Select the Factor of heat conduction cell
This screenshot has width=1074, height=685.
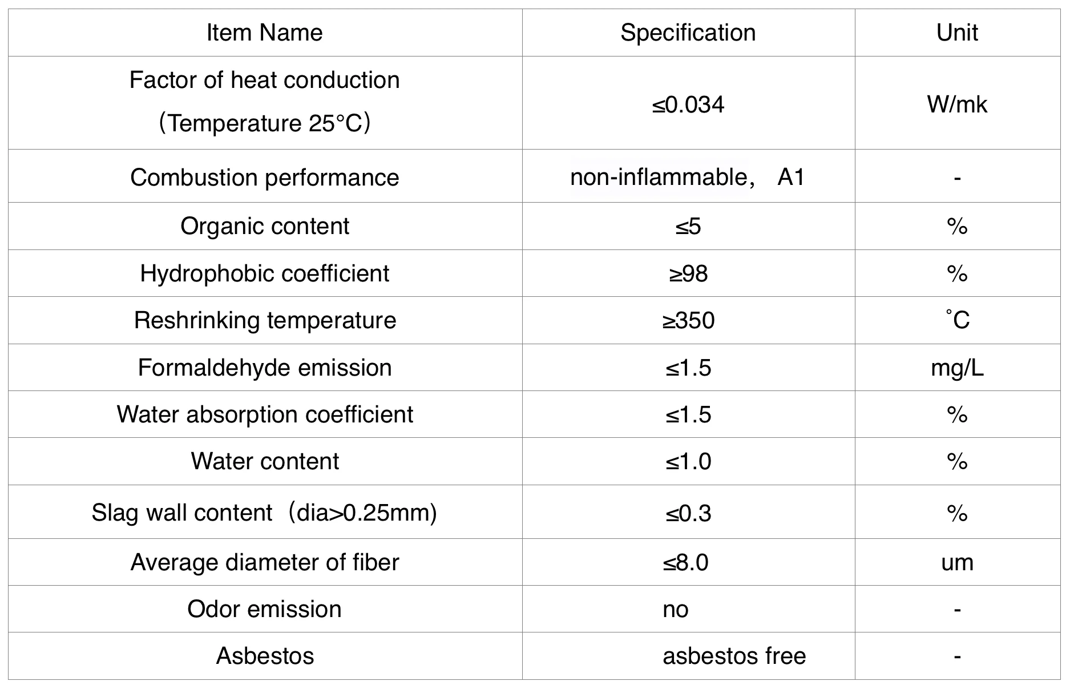(264, 102)
